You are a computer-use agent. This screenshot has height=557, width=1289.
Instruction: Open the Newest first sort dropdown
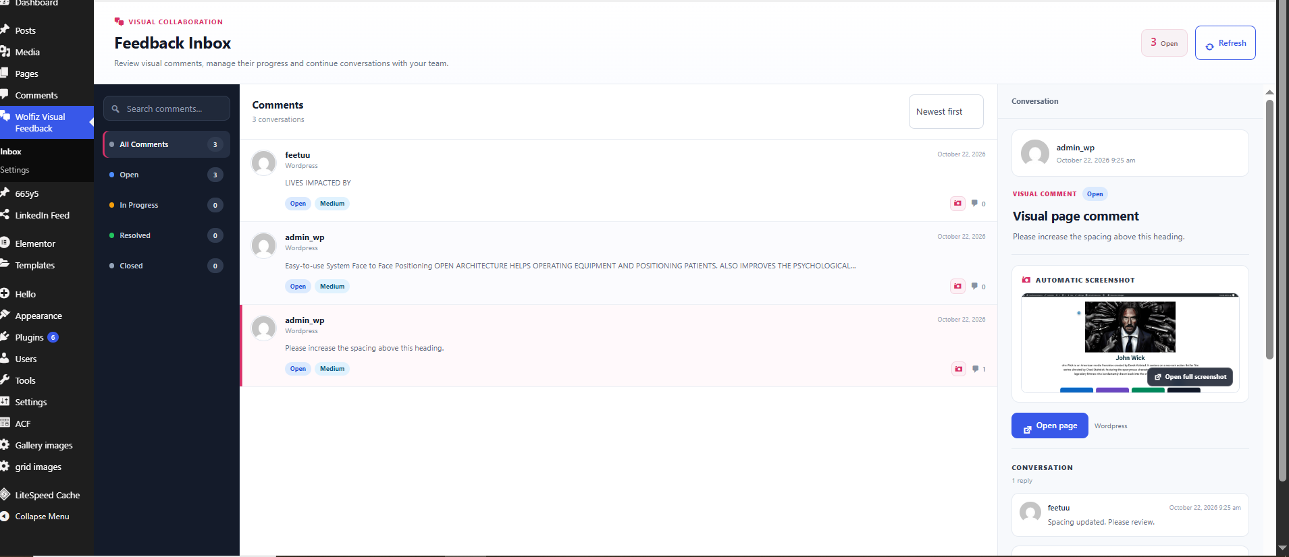(x=945, y=111)
